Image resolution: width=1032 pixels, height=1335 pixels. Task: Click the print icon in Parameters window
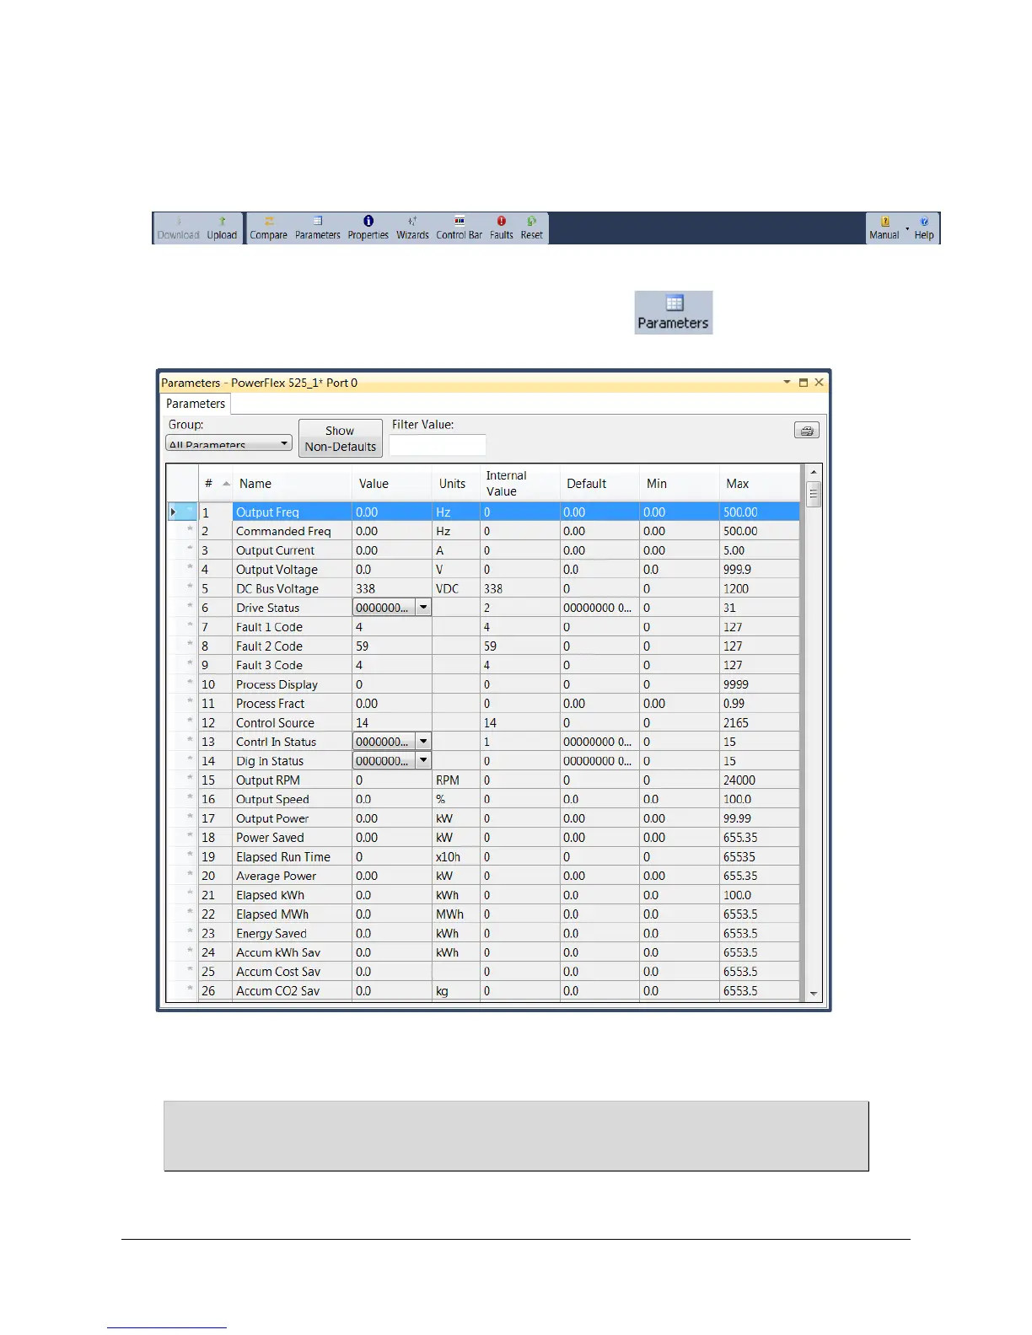pos(807,431)
